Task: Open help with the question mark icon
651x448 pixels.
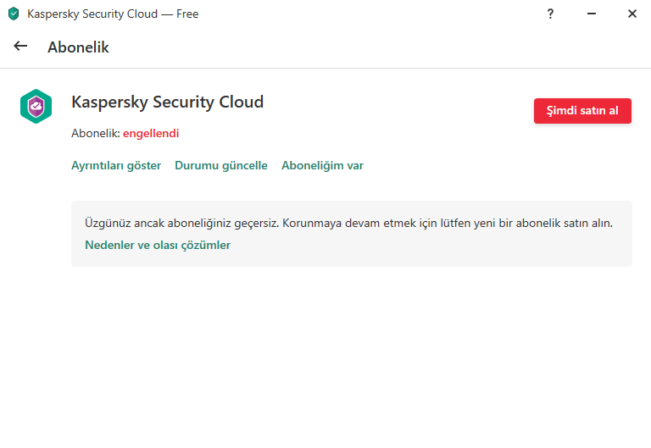Action: (550, 14)
